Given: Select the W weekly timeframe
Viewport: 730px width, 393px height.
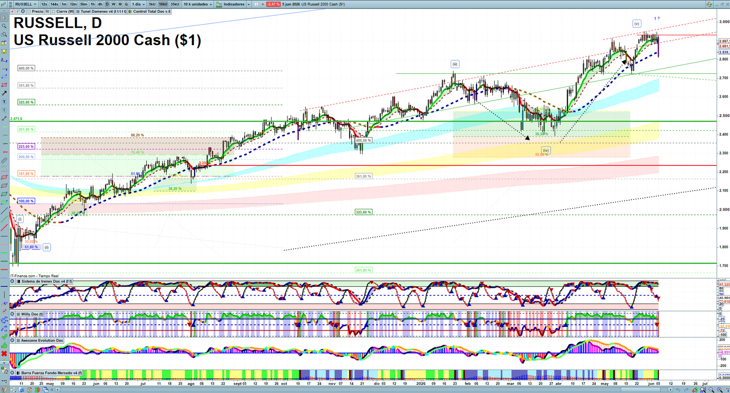Looking at the screenshot, I should 114,4.
